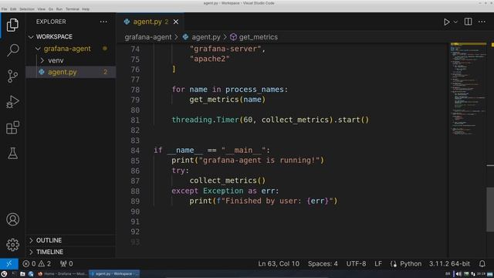Open the Accounts menu icon
The image size is (494, 278).
pos(12,219)
